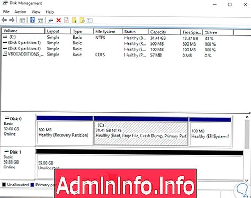The image size is (251, 198).
Task: Sort by the File System column header
Action: pos(107,32)
